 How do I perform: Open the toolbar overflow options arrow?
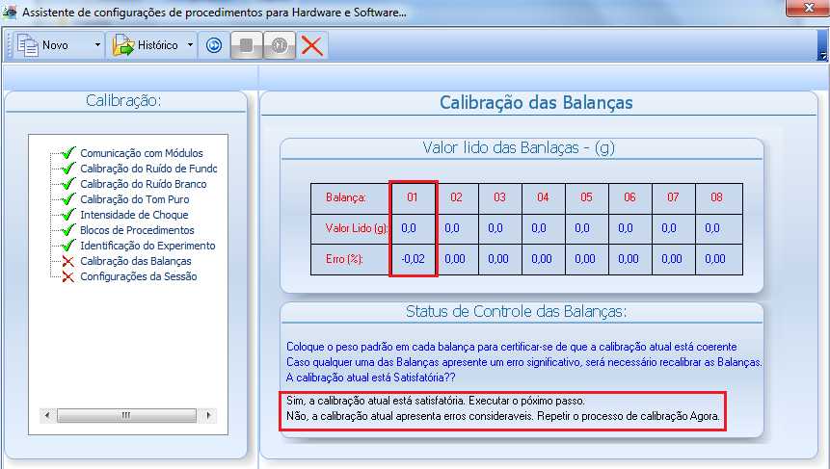click(x=822, y=55)
